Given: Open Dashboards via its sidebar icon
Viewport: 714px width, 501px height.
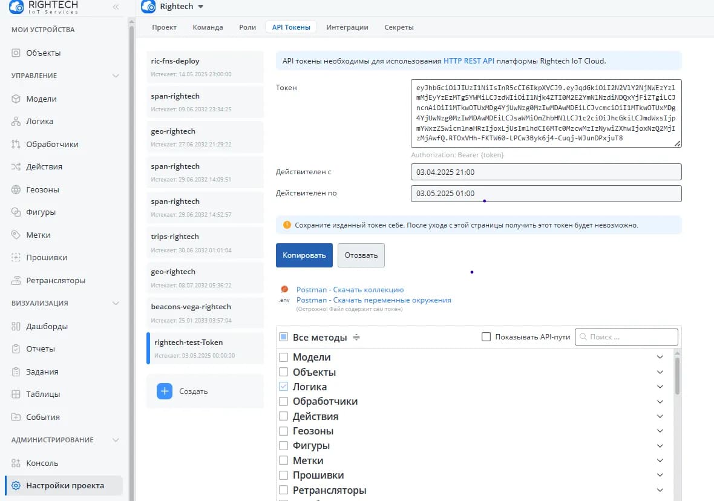Looking at the screenshot, I should 16,326.
